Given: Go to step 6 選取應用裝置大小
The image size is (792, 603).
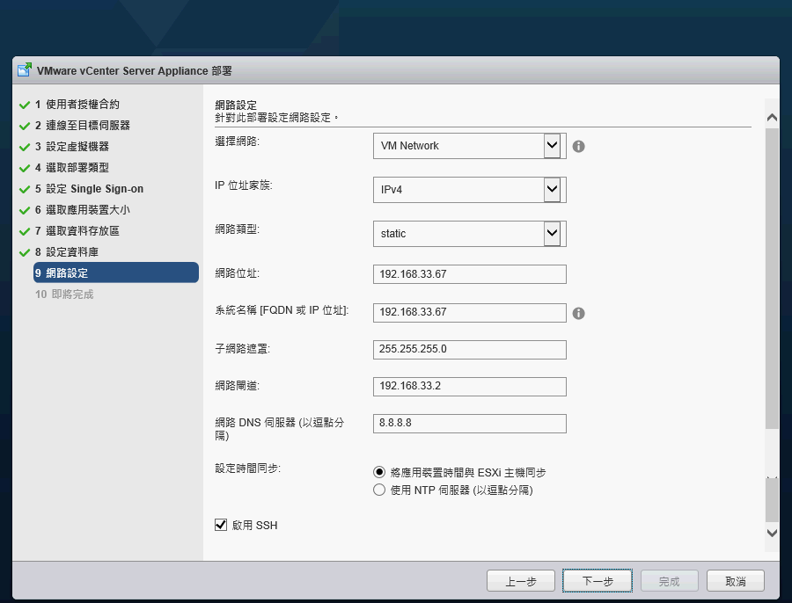Looking at the screenshot, I should pyautogui.click(x=83, y=210).
